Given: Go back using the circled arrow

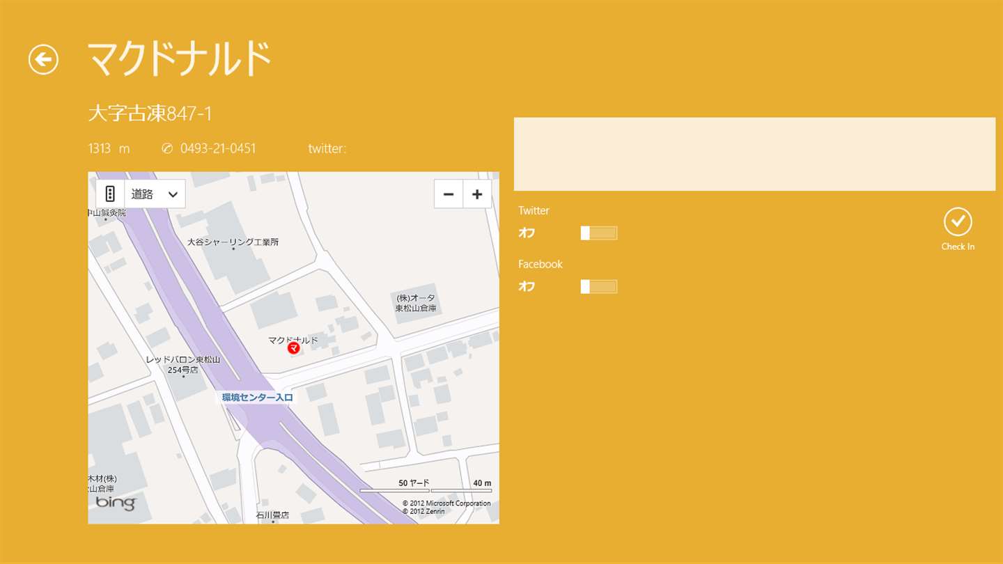Looking at the screenshot, I should (43, 59).
